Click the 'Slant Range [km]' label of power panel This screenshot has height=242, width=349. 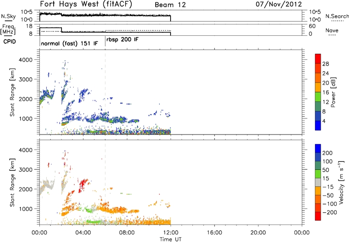click(x=12, y=92)
